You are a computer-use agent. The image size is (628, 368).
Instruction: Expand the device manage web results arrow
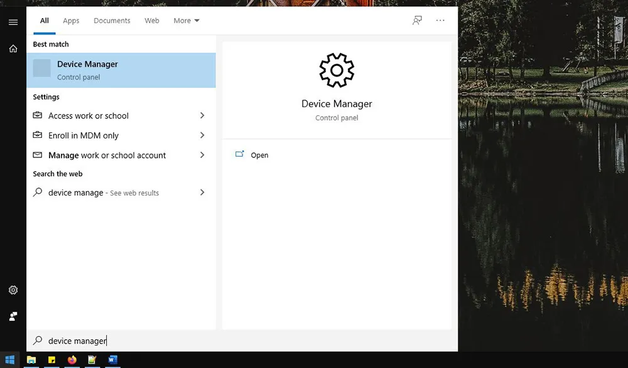pos(202,193)
